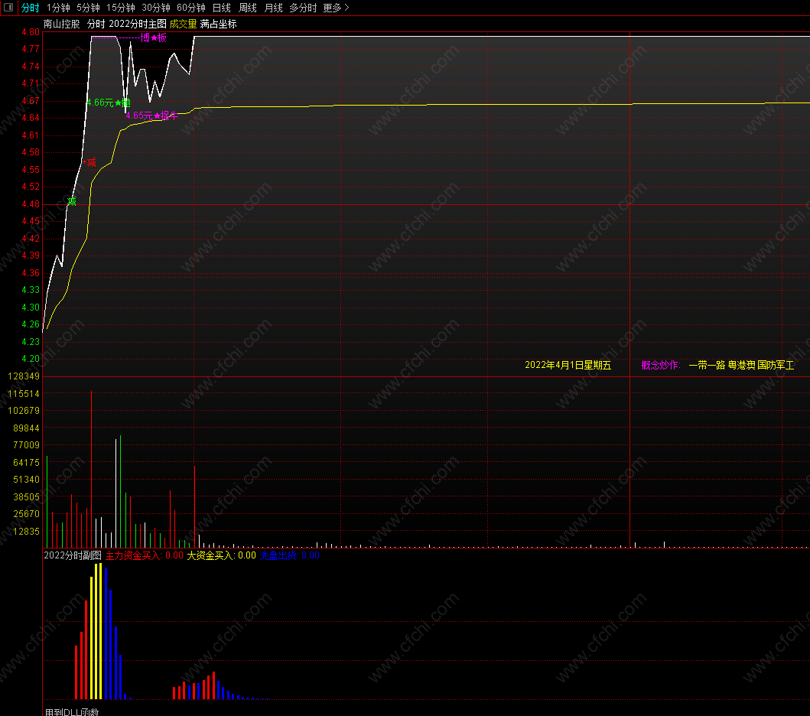Screen dimensions: 810x716
Task: Click the 4.80 price axis label
Action: pyautogui.click(x=31, y=32)
